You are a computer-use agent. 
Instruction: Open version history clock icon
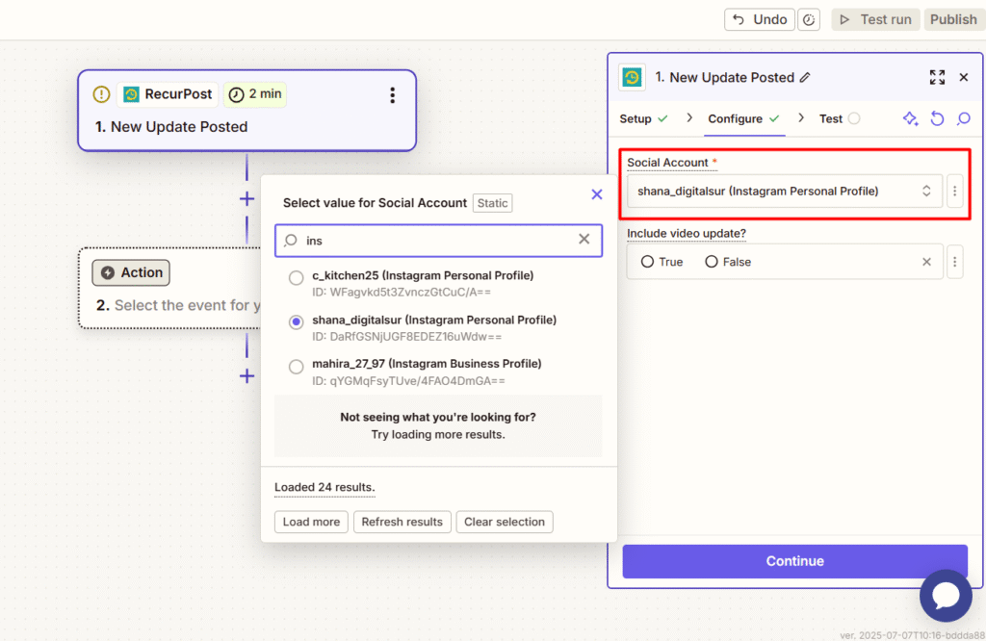pos(809,19)
